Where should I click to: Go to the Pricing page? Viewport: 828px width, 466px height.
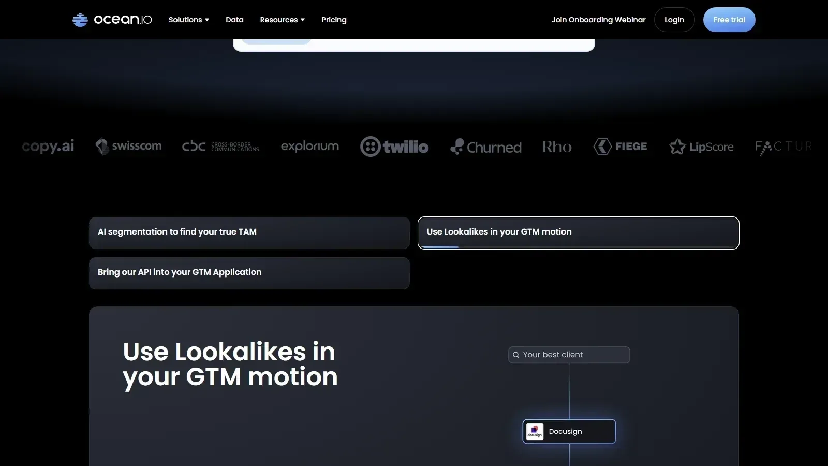pos(334,20)
